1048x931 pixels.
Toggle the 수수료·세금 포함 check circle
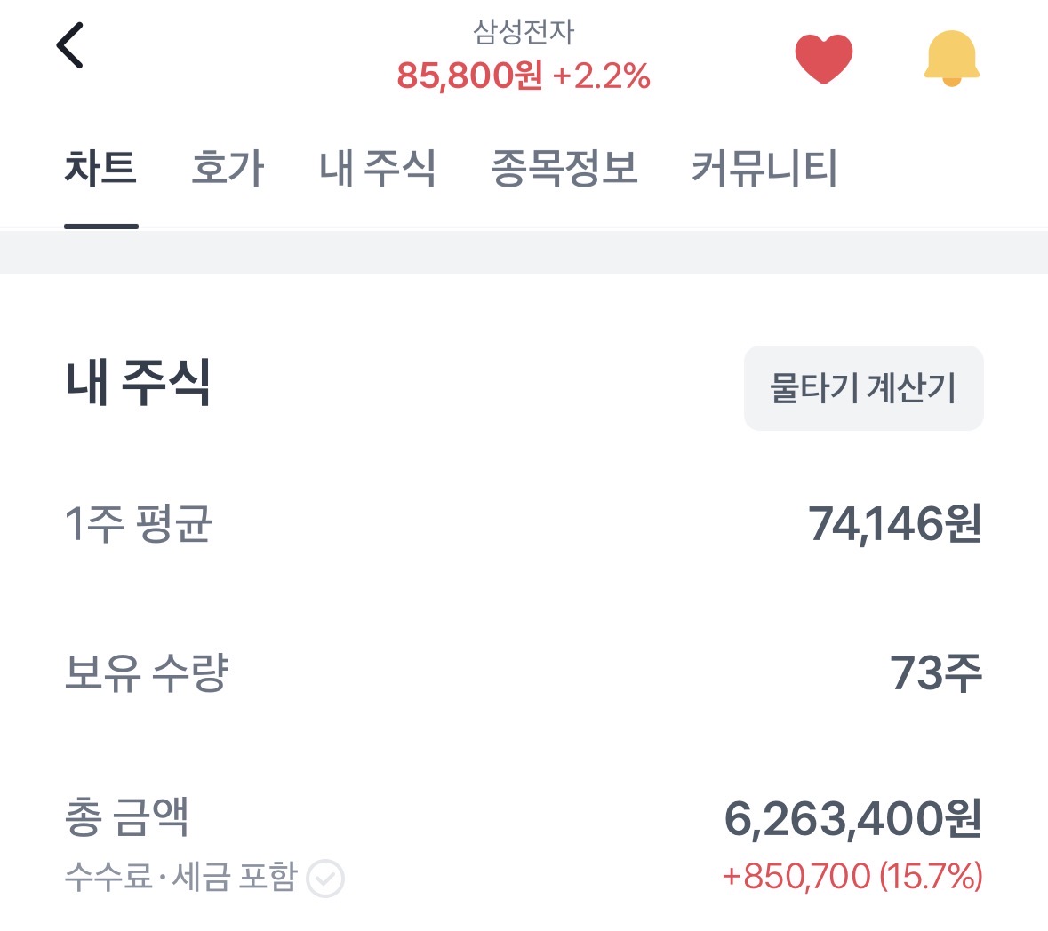[325, 879]
